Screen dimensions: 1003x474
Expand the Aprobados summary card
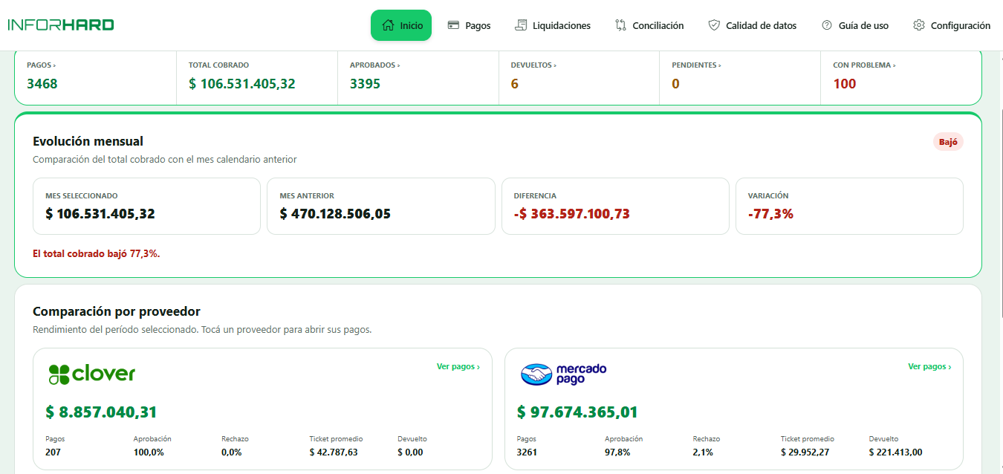pos(418,77)
